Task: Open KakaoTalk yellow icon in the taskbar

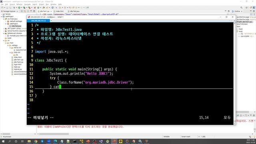Action: tap(120, 141)
